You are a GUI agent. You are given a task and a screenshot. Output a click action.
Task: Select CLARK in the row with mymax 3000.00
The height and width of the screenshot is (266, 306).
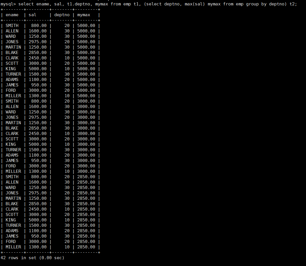(x=12, y=134)
